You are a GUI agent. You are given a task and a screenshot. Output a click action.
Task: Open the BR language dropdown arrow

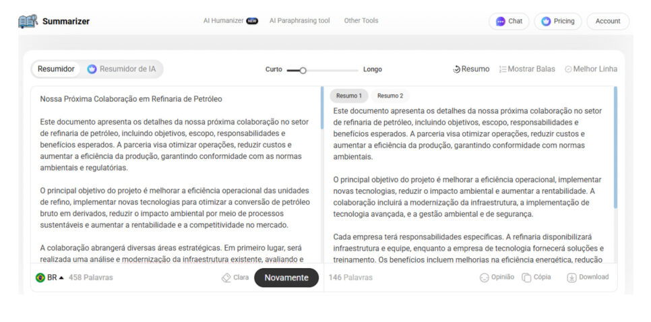click(x=61, y=278)
